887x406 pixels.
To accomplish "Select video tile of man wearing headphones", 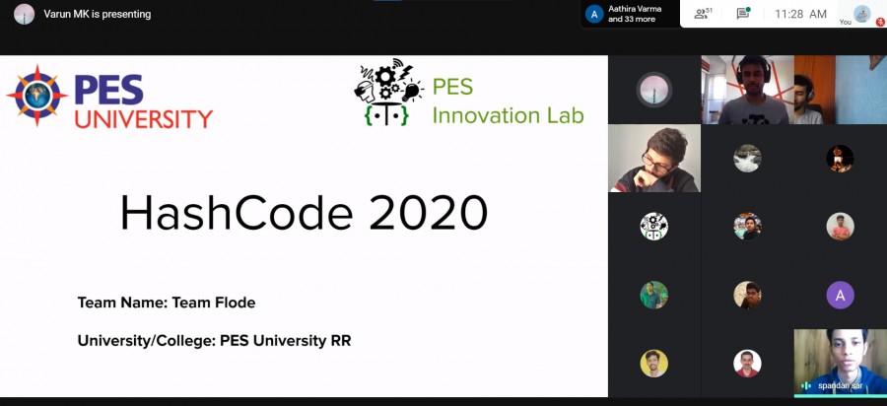I will click(747, 90).
